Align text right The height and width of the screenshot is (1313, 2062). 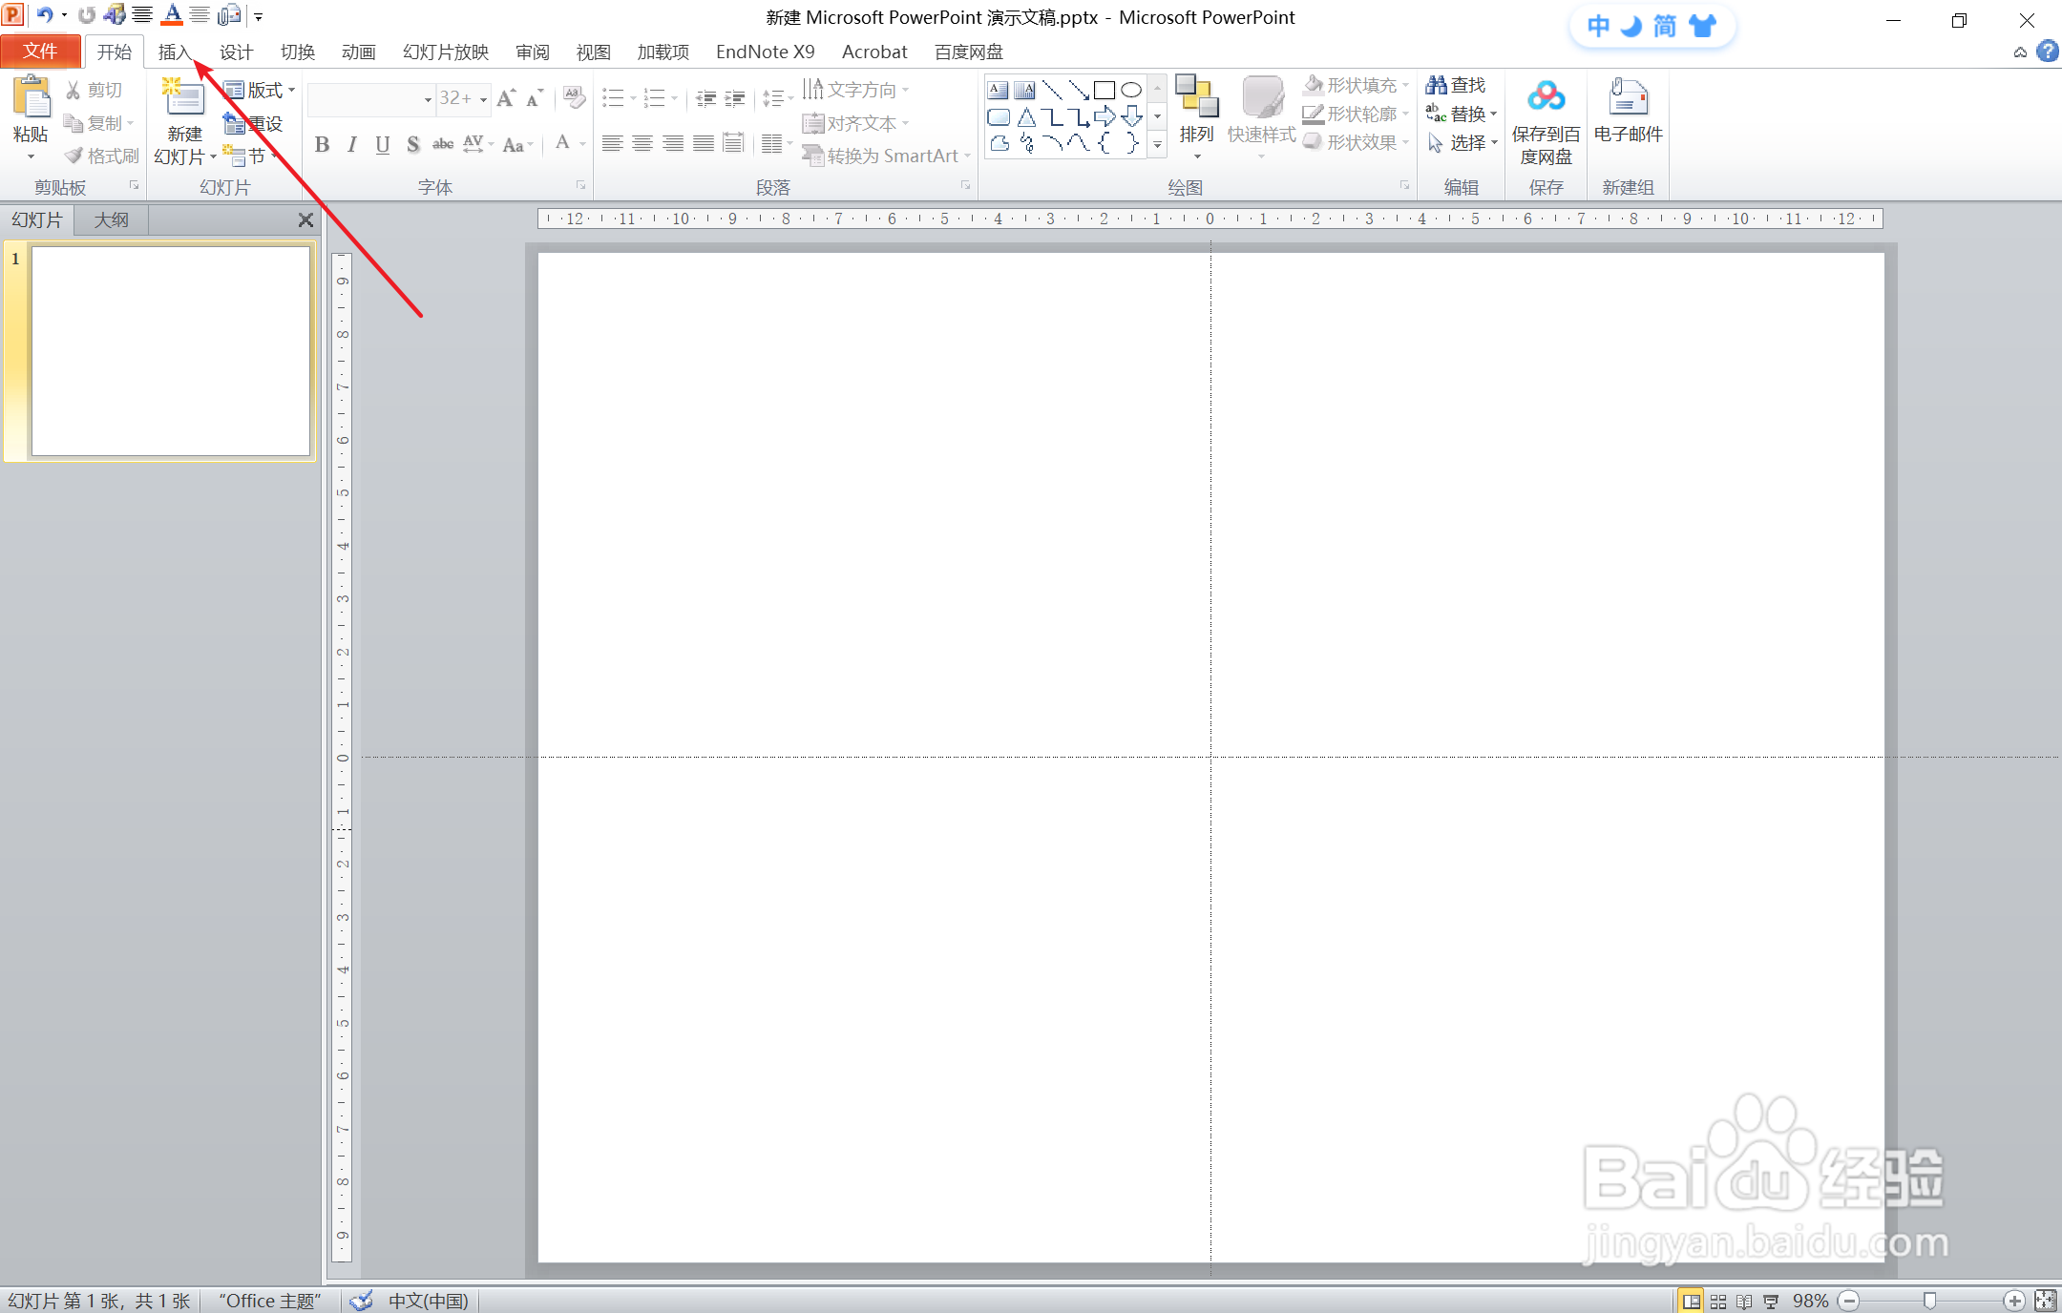tap(673, 143)
